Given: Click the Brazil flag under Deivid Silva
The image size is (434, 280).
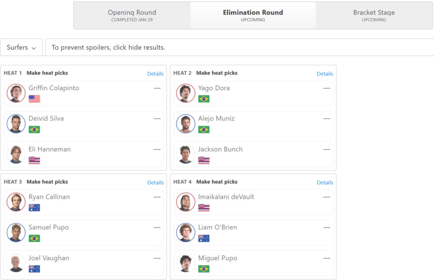Looking at the screenshot, I should [x=34, y=129].
